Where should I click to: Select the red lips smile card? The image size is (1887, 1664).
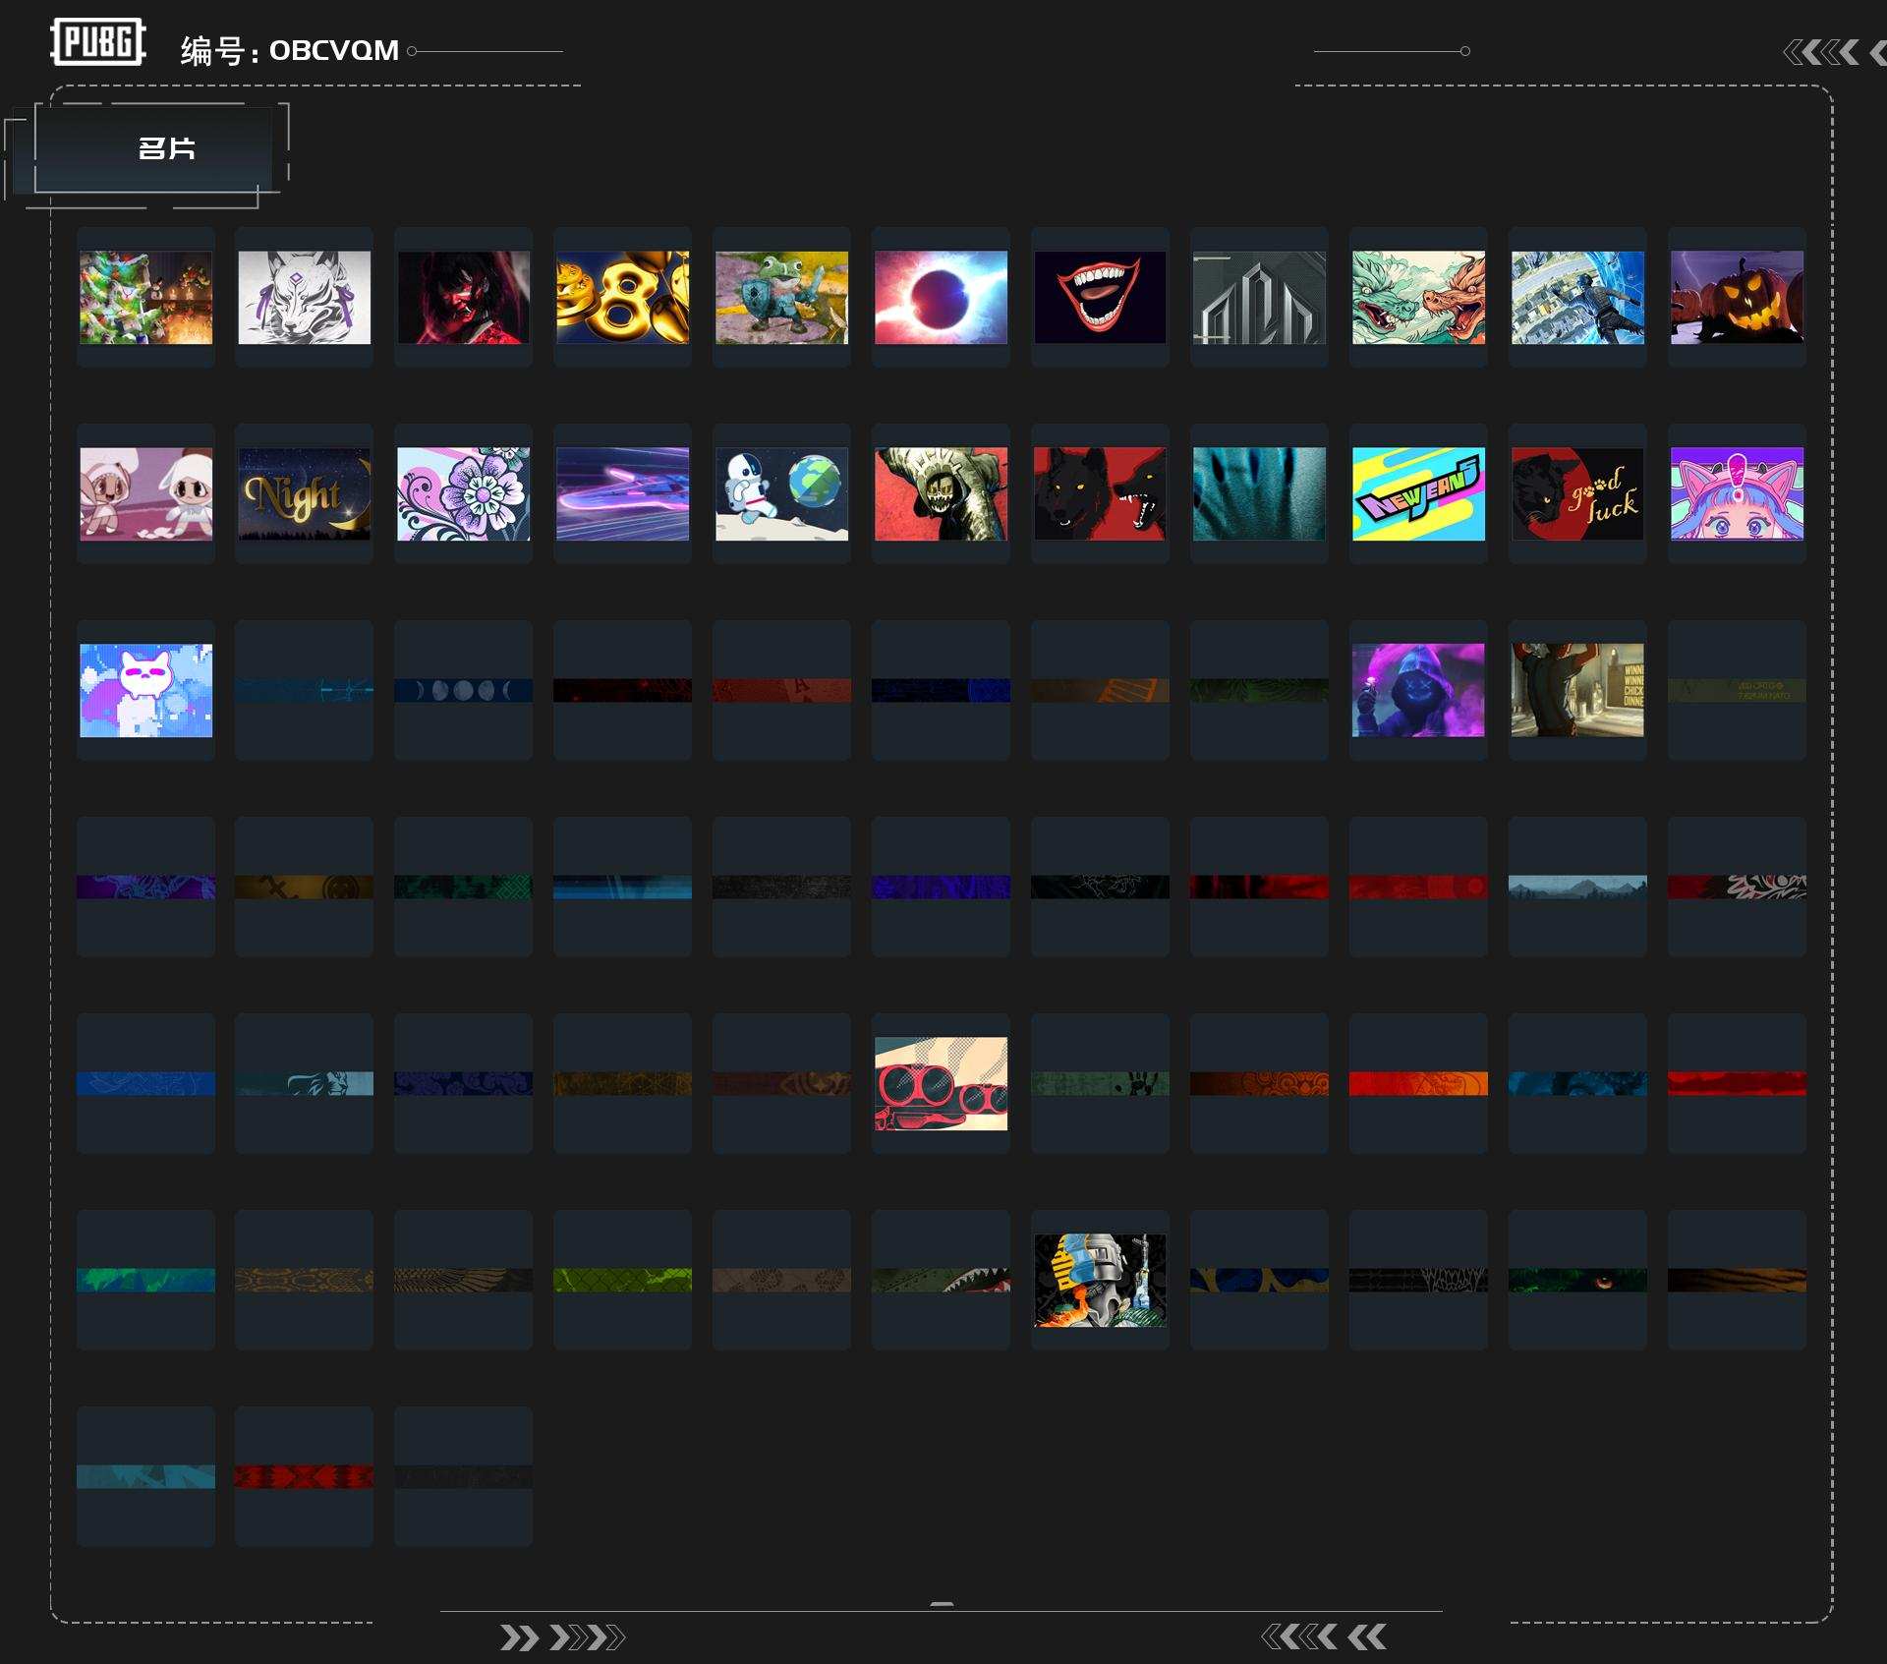tap(1100, 297)
